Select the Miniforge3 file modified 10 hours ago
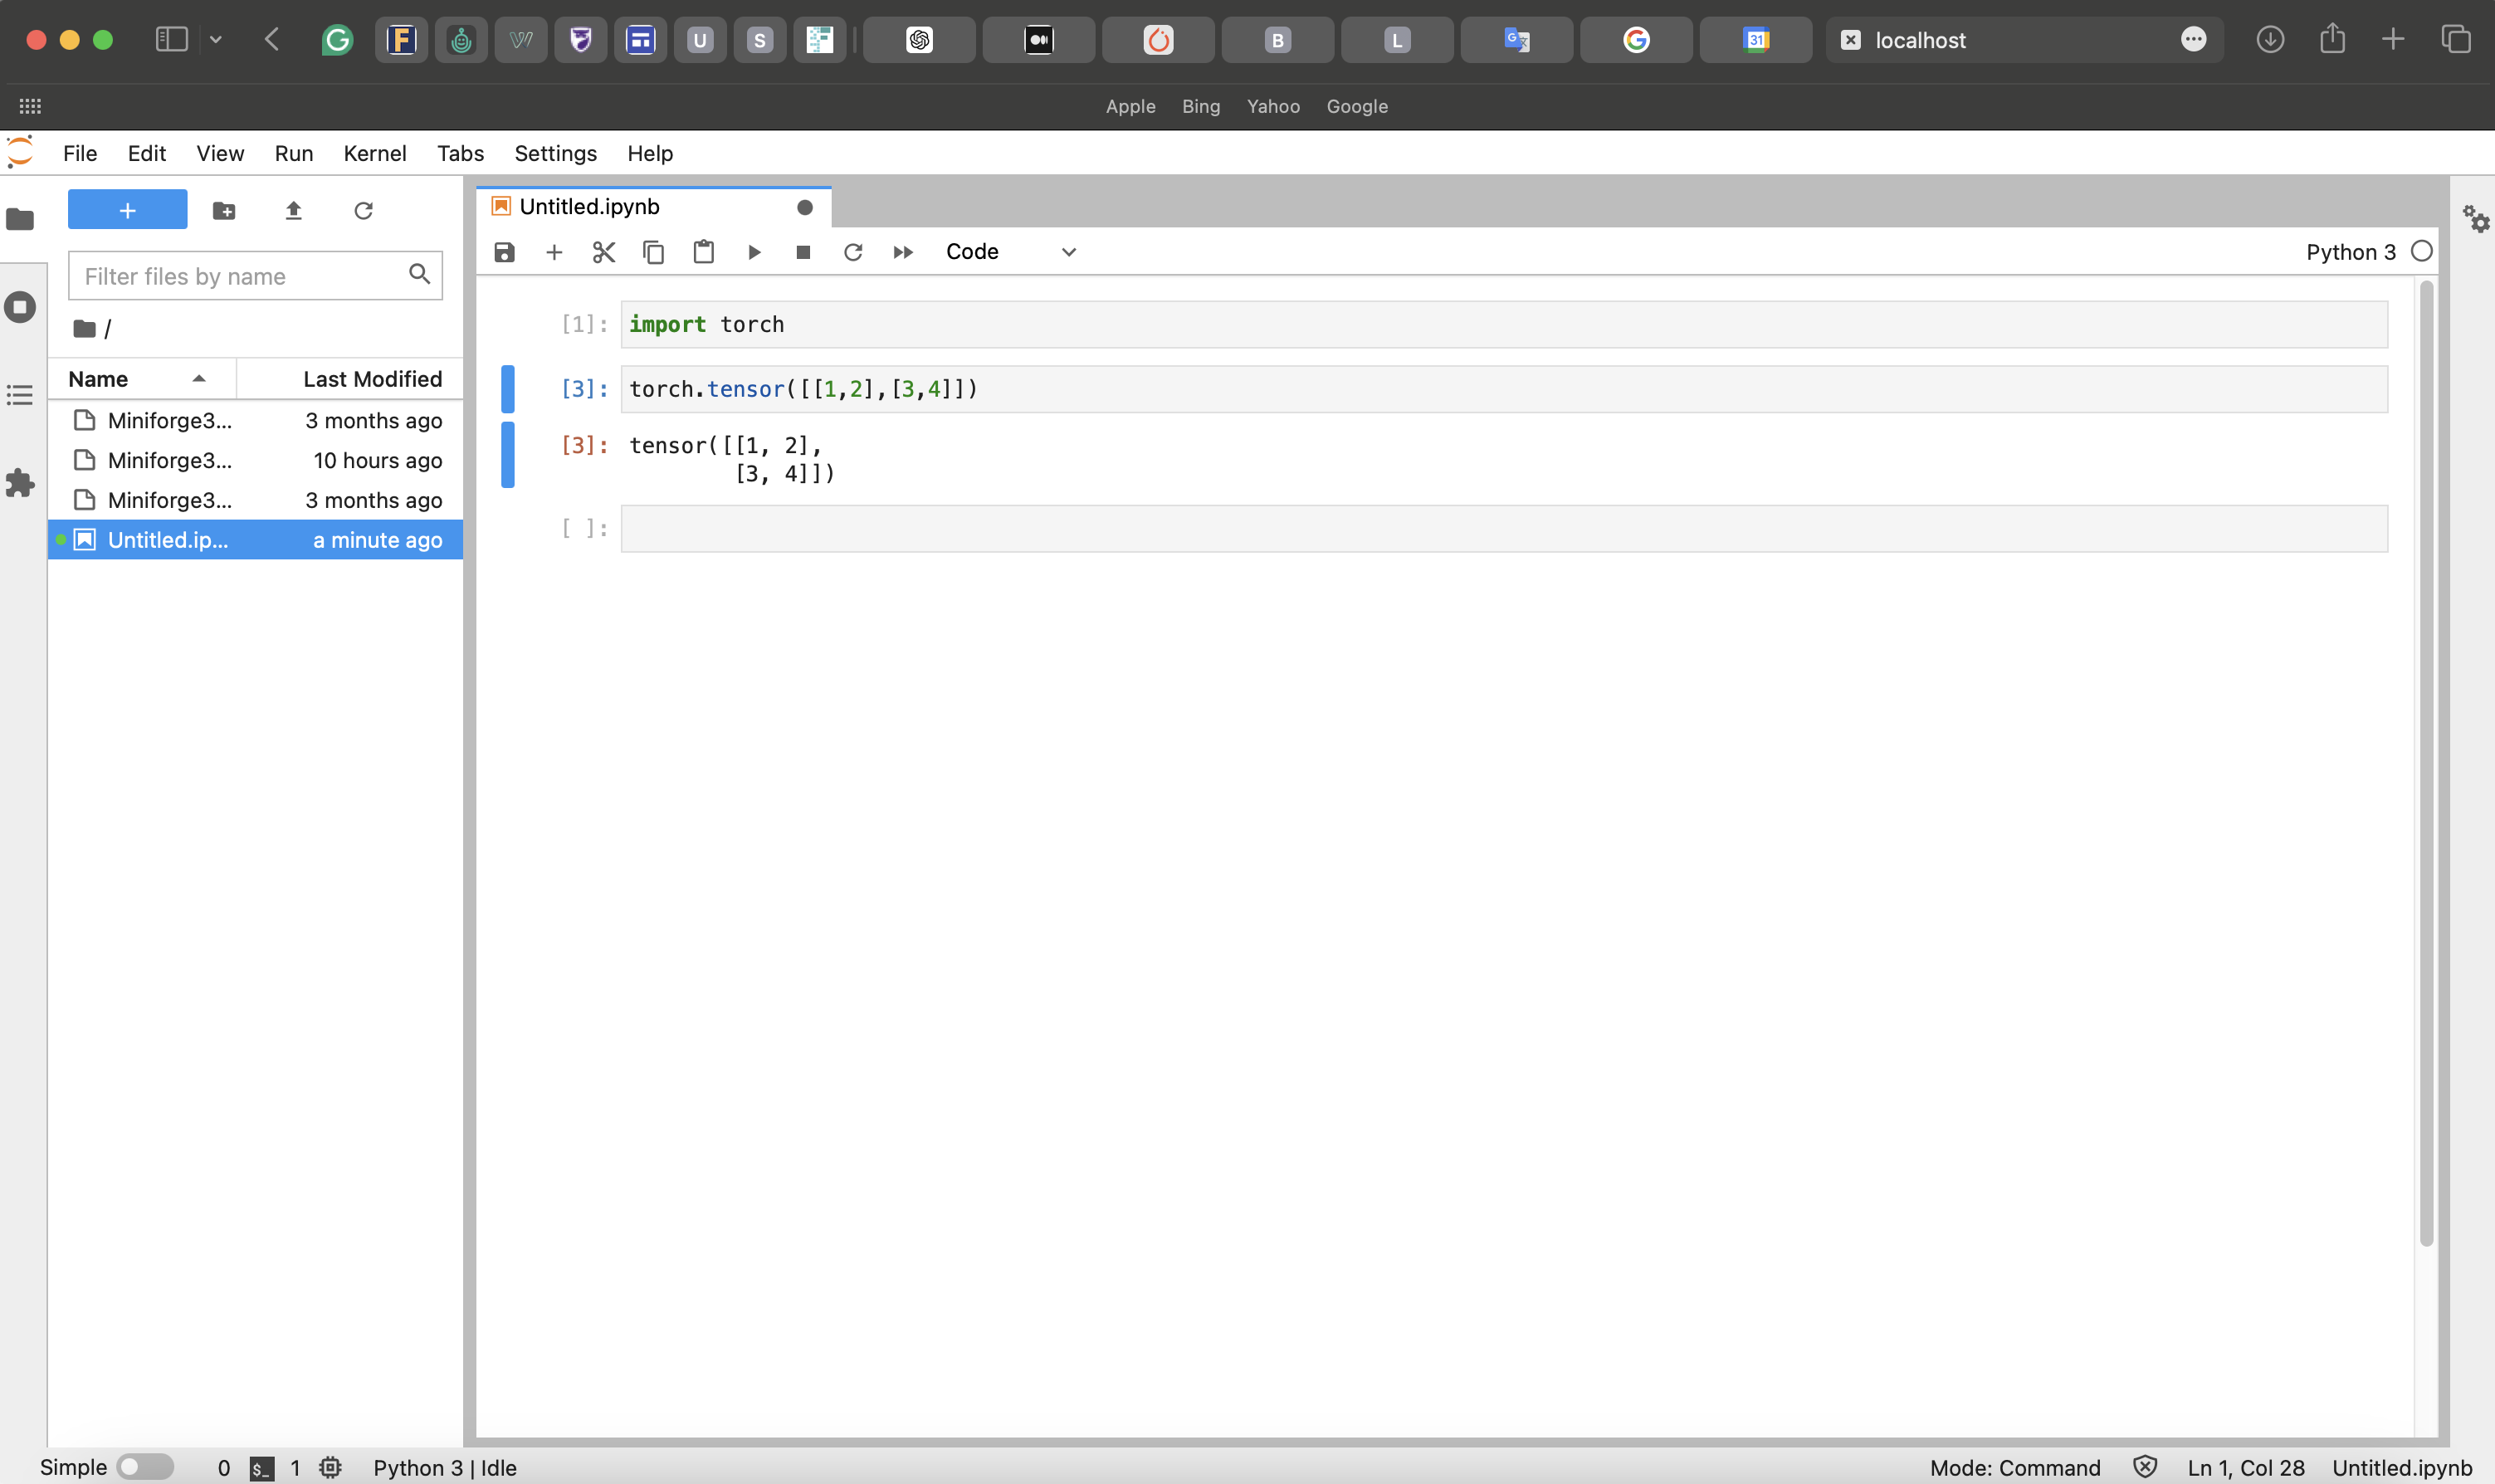 tap(255, 460)
